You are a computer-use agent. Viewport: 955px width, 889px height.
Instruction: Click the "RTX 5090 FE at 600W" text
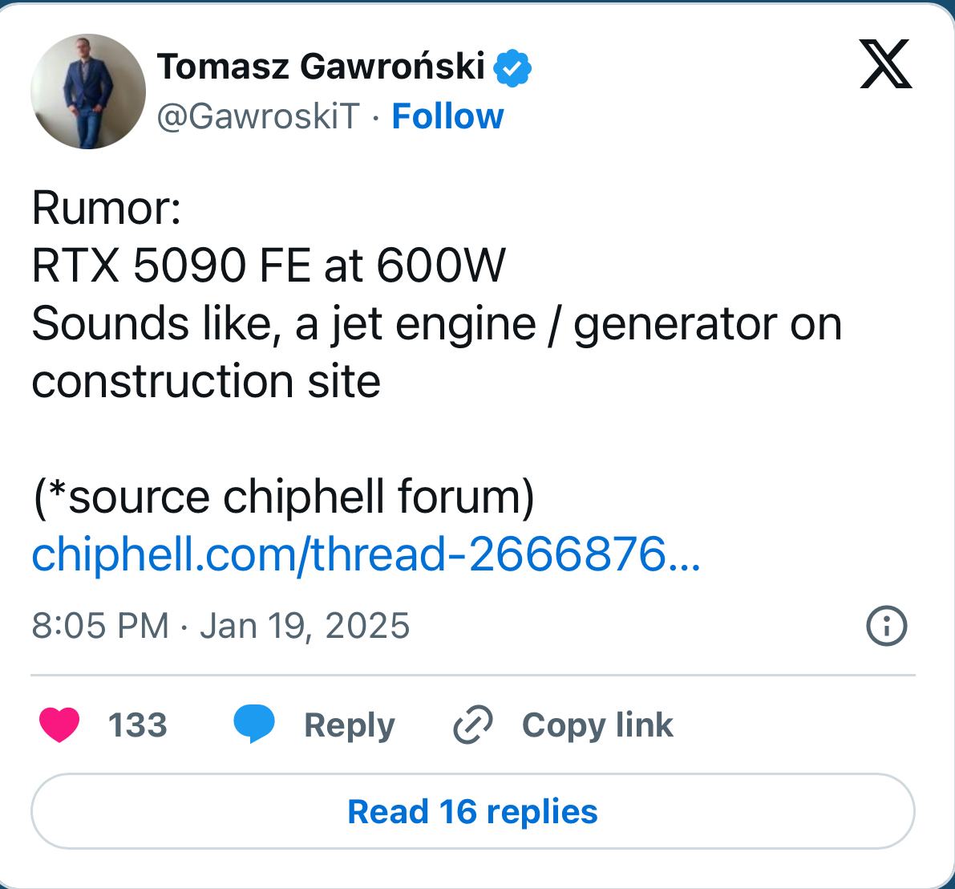(269, 266)
